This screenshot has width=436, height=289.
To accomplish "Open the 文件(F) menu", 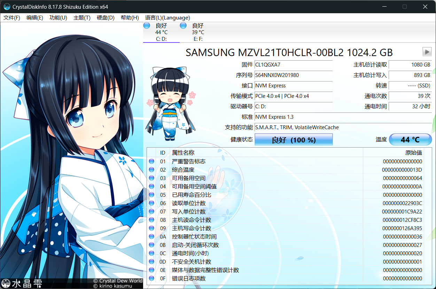I will click(x=12, y=18).
